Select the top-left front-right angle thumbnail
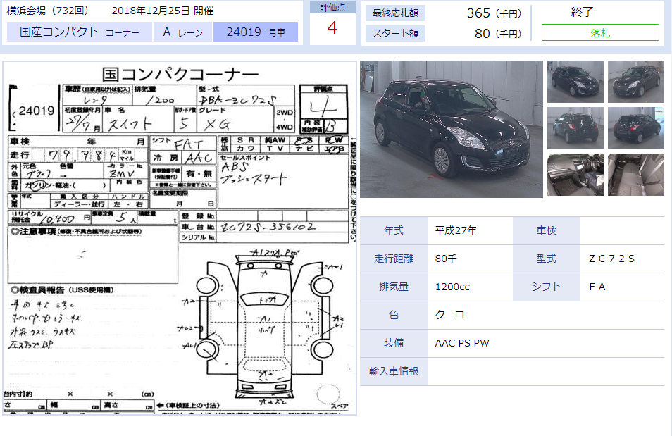Image resolution: width=672 pixels, height=436 pixels. [x=575, y=82]
